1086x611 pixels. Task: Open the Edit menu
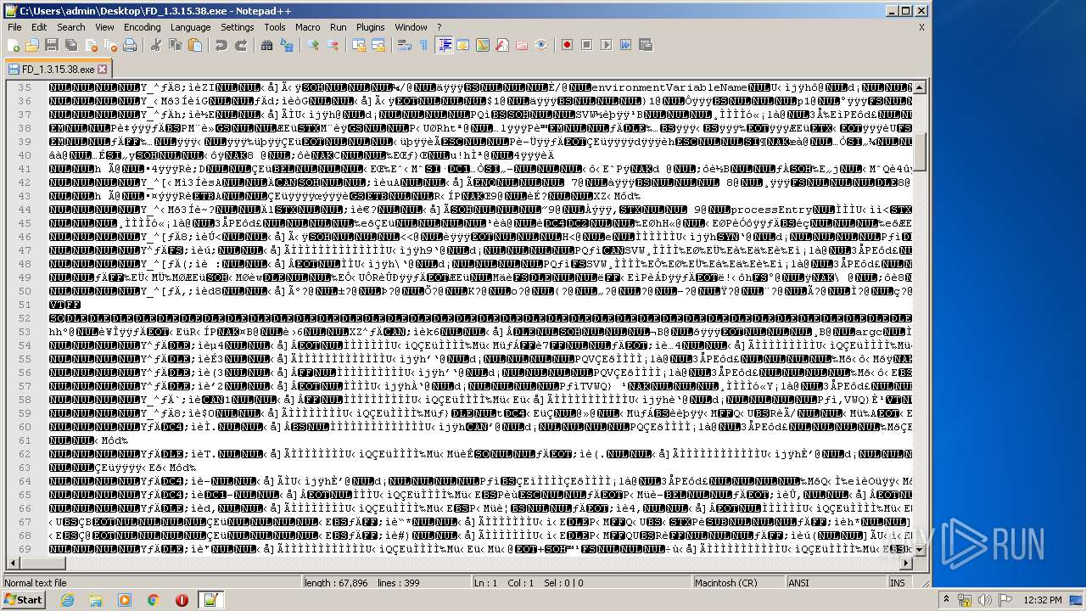pyautogui.click(x=41, y=27)
